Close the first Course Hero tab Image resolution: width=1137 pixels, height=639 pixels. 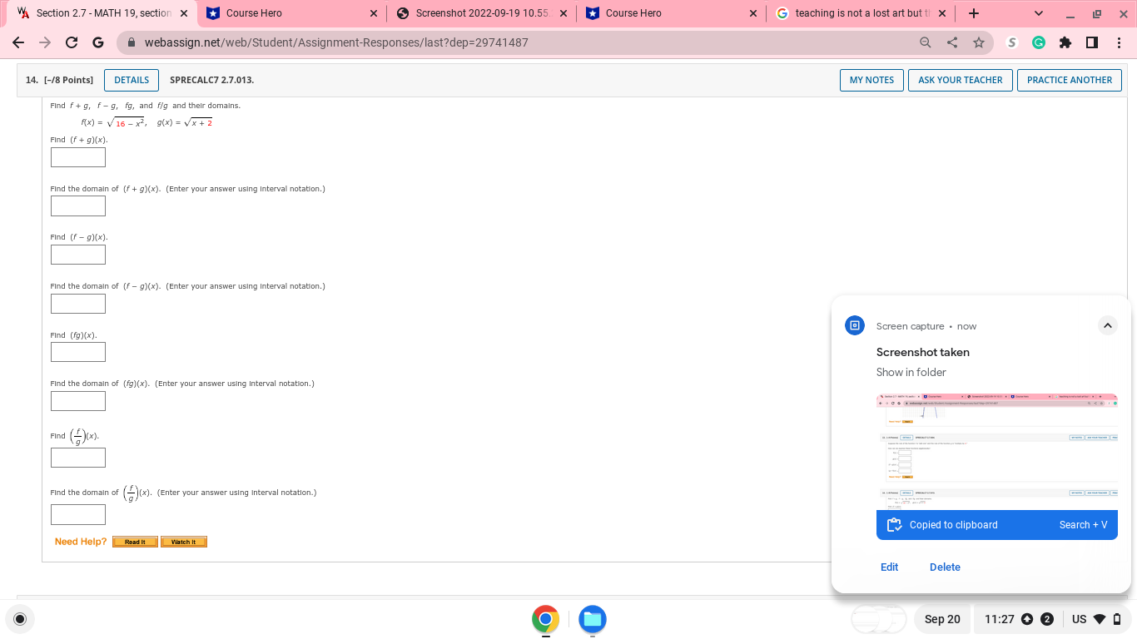click(x=374, y=13)
